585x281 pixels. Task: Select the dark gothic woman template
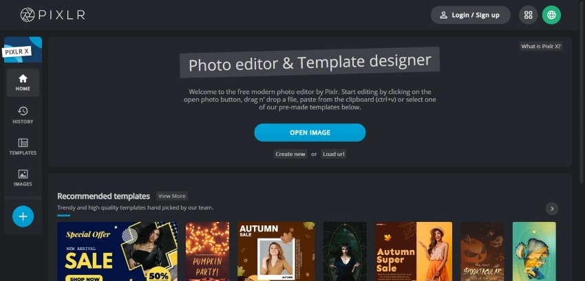coord(345,251)
